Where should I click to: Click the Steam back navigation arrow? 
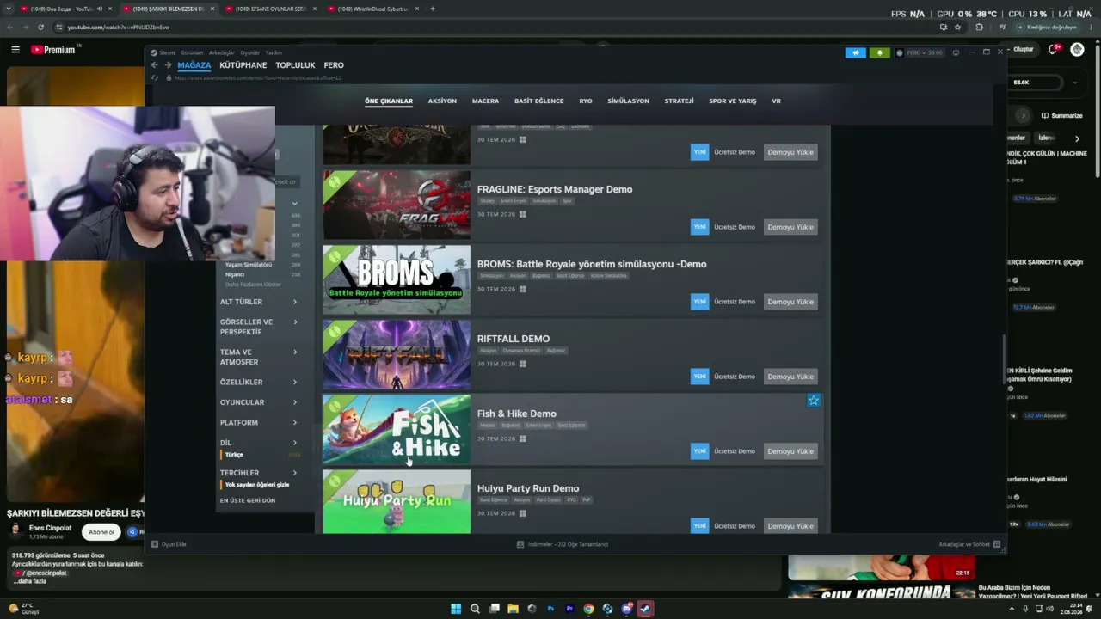[155, 65]
